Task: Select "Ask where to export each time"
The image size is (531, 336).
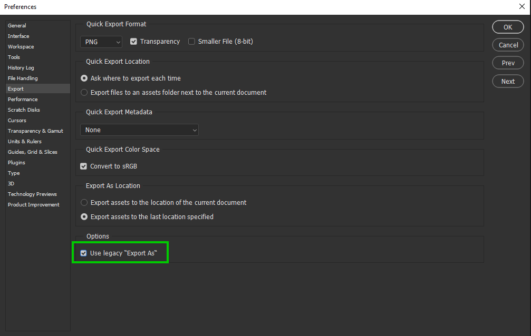Action: 84,78
